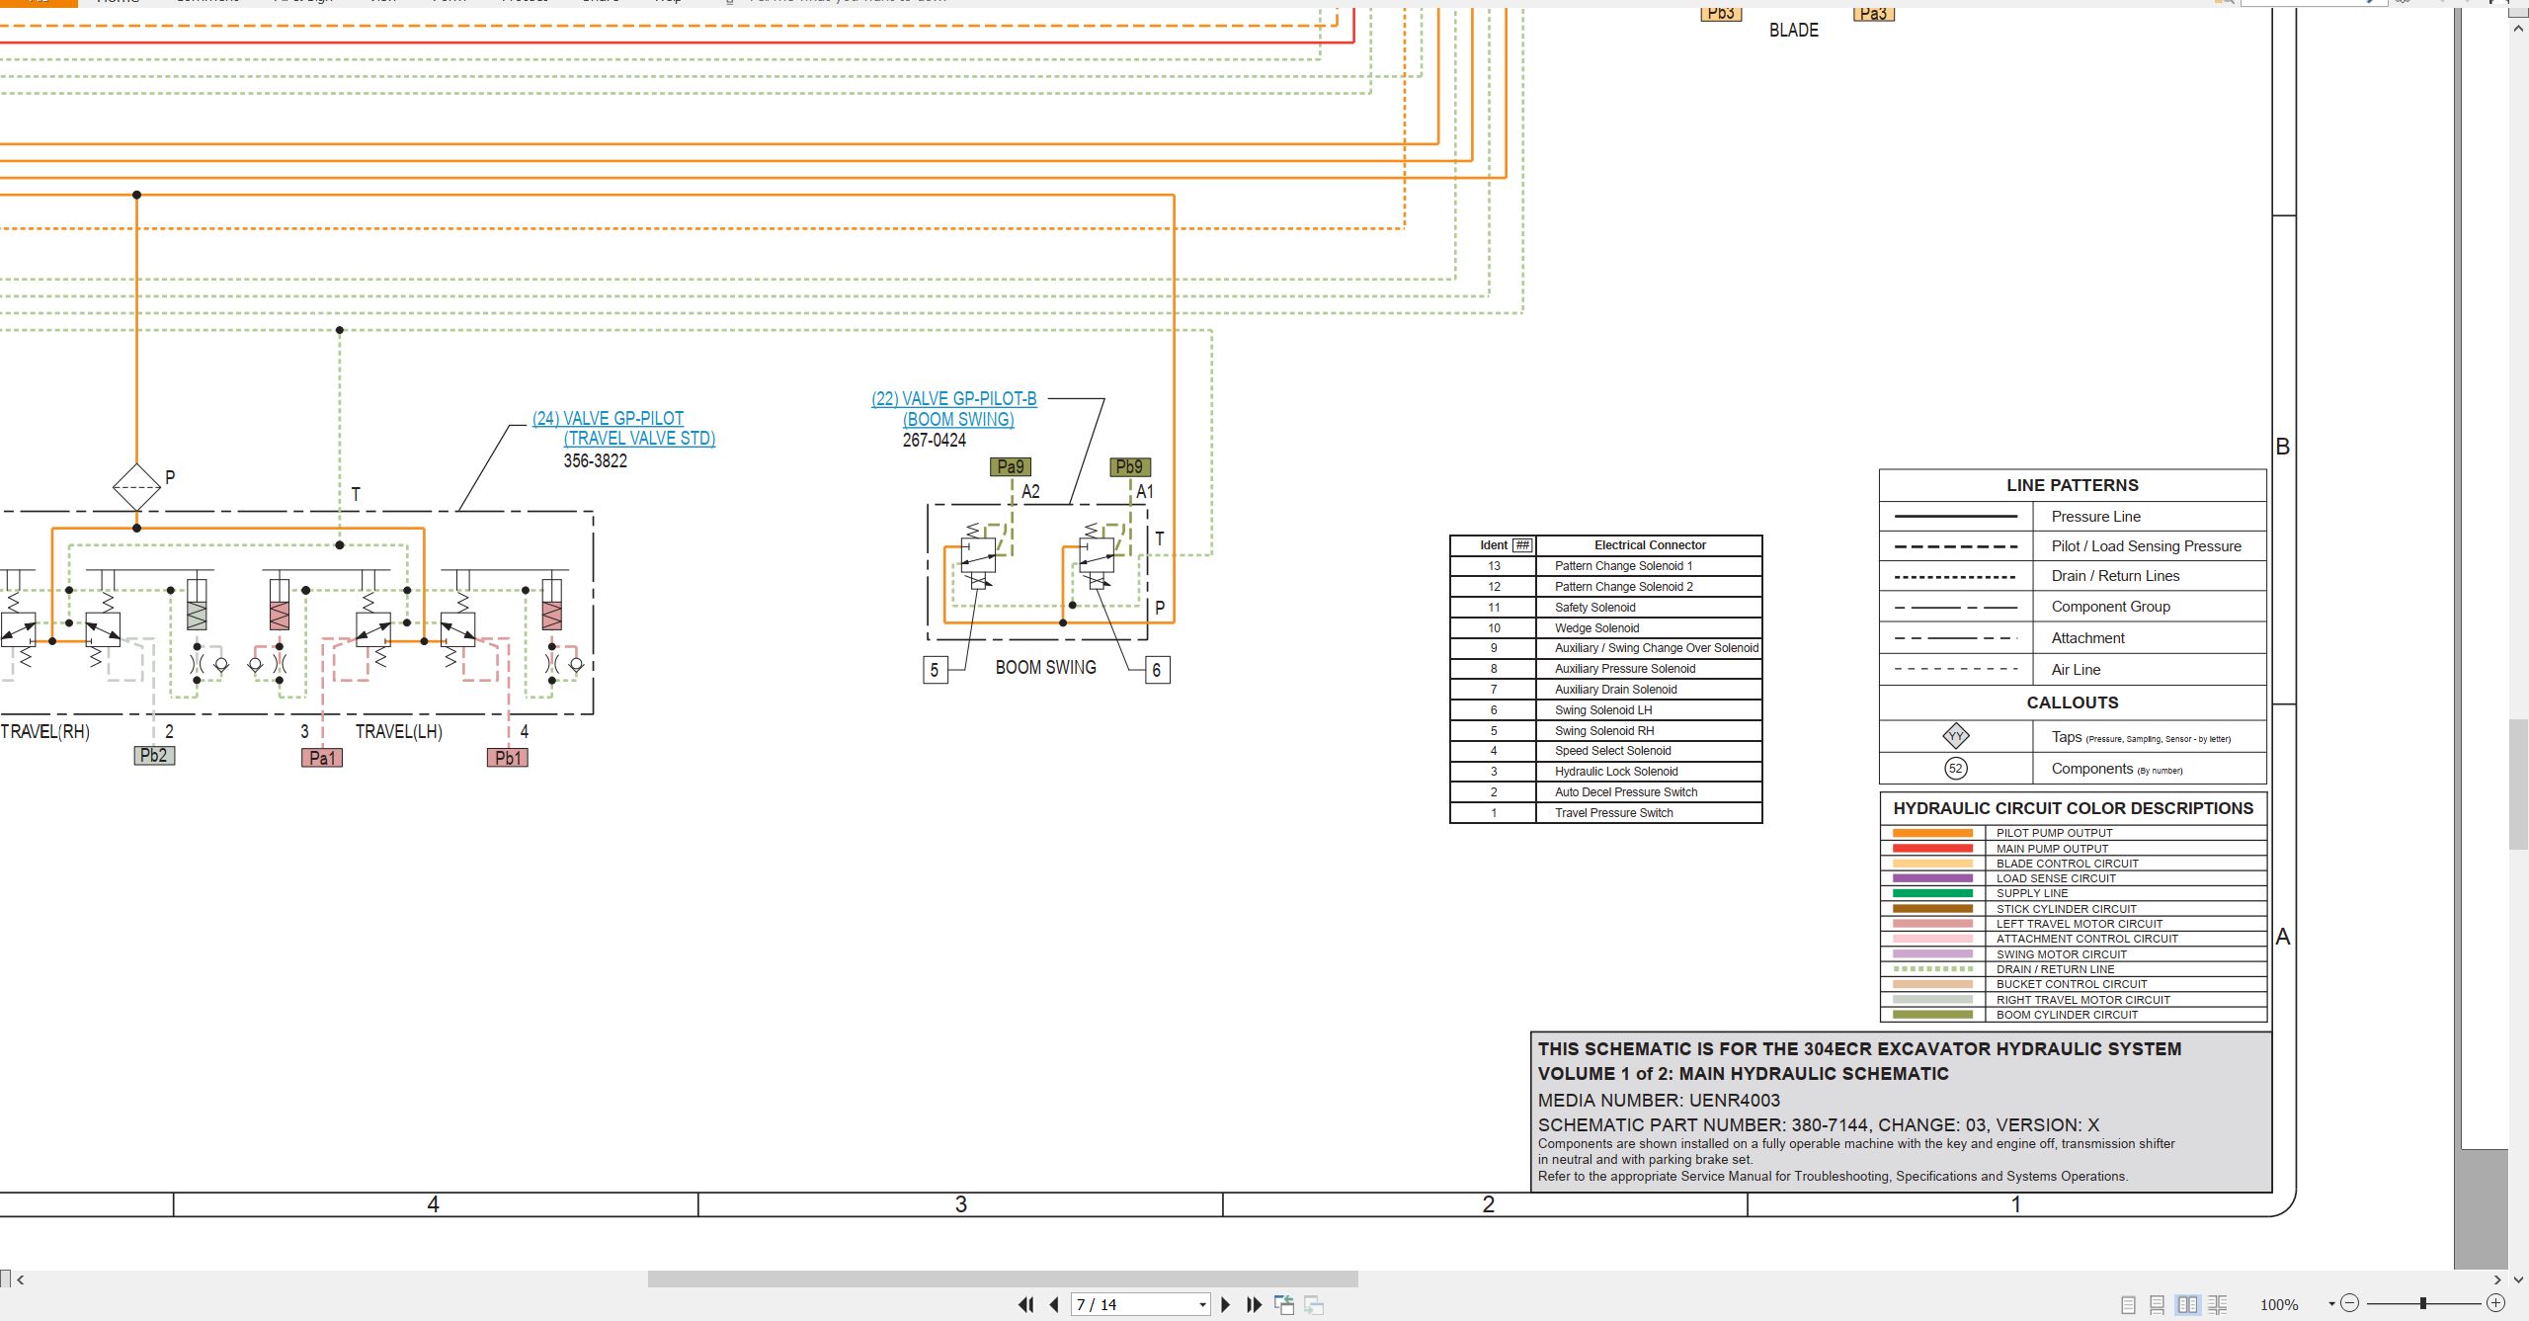The width and height of the screenshot is (2529, 1321).
Task: Go to the first page
Action: (x=1025, y=1305)
